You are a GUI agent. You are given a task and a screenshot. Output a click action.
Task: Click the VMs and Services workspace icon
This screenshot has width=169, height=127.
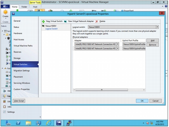pos(5,91)
